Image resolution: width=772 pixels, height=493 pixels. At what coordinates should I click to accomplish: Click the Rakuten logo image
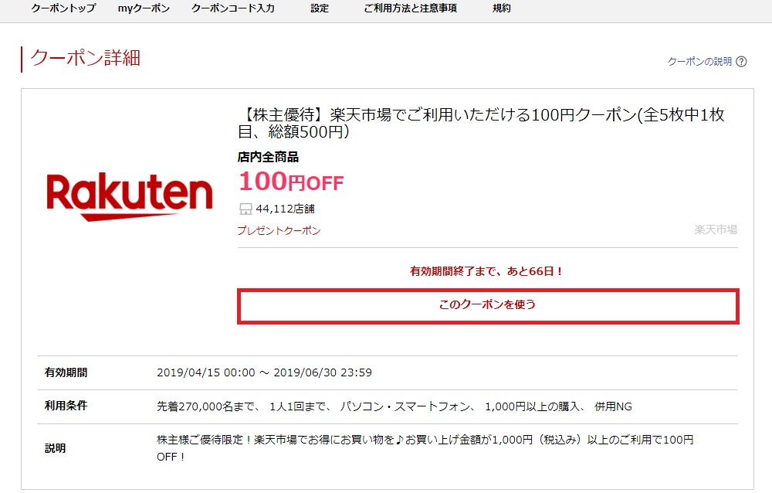(x=130, y=196)
